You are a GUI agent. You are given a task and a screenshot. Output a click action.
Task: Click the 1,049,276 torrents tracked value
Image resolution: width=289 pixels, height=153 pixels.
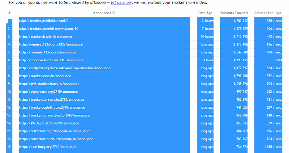coord(241,84)
